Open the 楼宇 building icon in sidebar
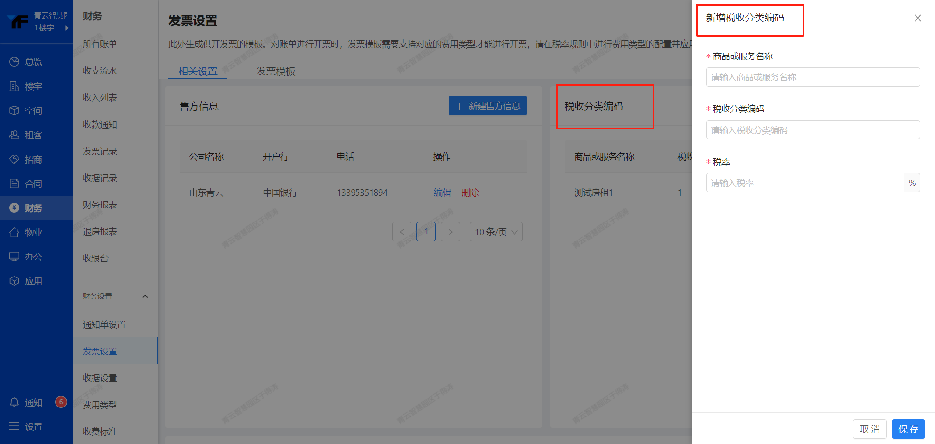Viewport: 935px width, 444px height. click(14, 86)
